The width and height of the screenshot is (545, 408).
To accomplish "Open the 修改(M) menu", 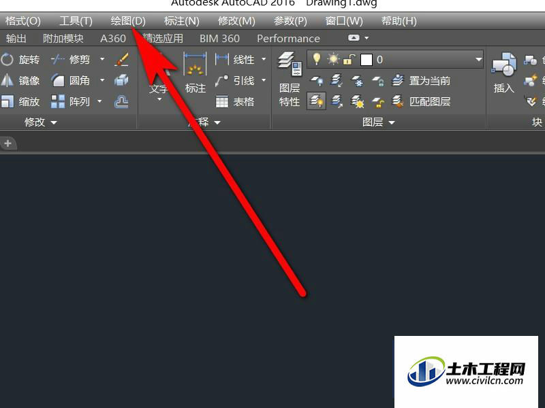I will tap(236, 21).
